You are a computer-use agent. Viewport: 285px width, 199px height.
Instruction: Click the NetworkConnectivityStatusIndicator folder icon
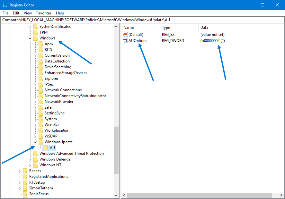[x=40, y=96]
